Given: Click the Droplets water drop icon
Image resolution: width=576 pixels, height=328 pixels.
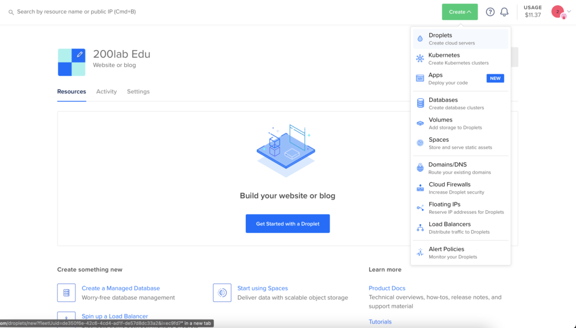Looking at the screenshot, I should [420, 39].
